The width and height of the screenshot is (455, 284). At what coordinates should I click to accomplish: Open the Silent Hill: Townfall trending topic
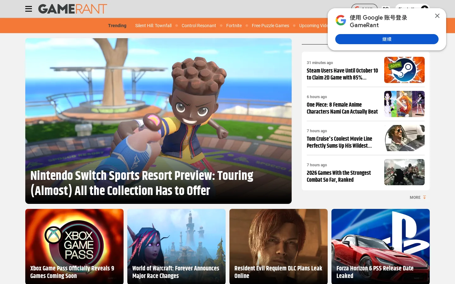pos(153,26)
